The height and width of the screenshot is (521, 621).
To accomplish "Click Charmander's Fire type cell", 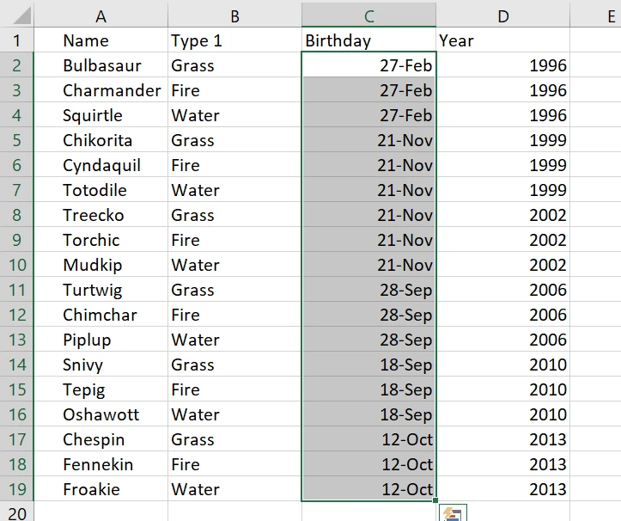I will click(234, 90).
